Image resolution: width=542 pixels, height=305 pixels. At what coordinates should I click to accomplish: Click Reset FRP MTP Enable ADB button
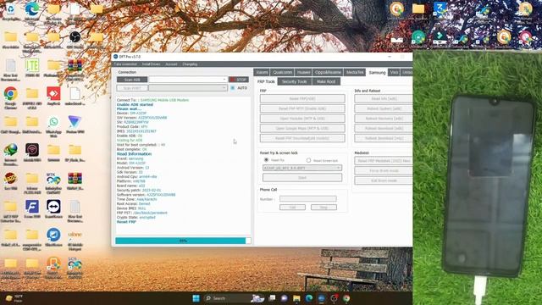pyautogui.click(x=302, y=108)
